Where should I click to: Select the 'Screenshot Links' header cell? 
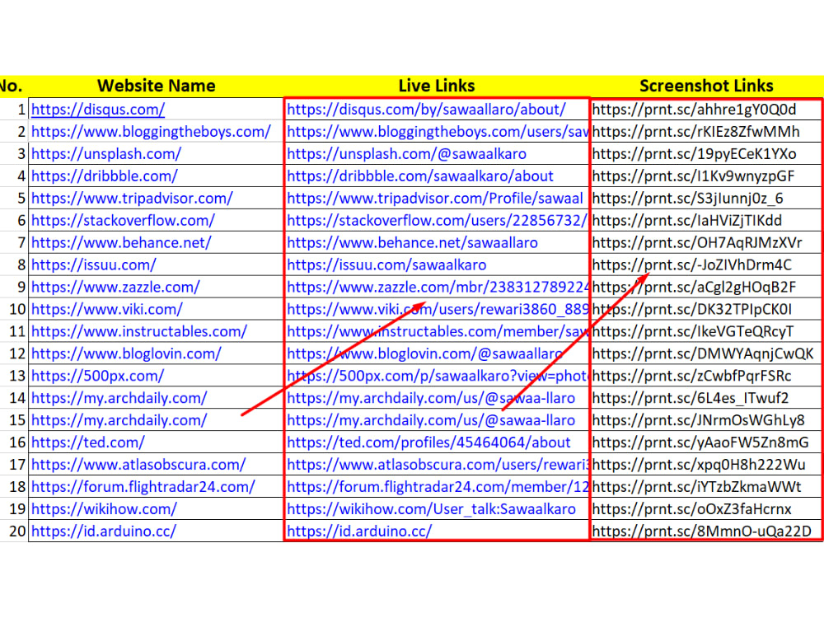click(706, 86)
